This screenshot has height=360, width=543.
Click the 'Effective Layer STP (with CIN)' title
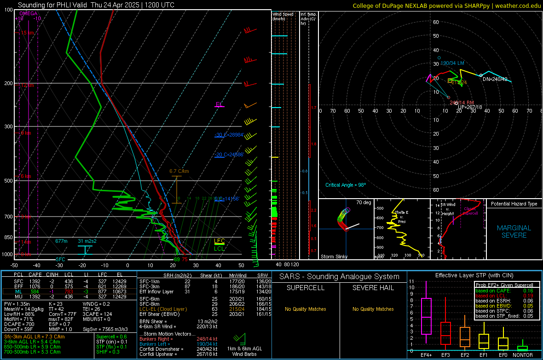click(x=474, y=275)
